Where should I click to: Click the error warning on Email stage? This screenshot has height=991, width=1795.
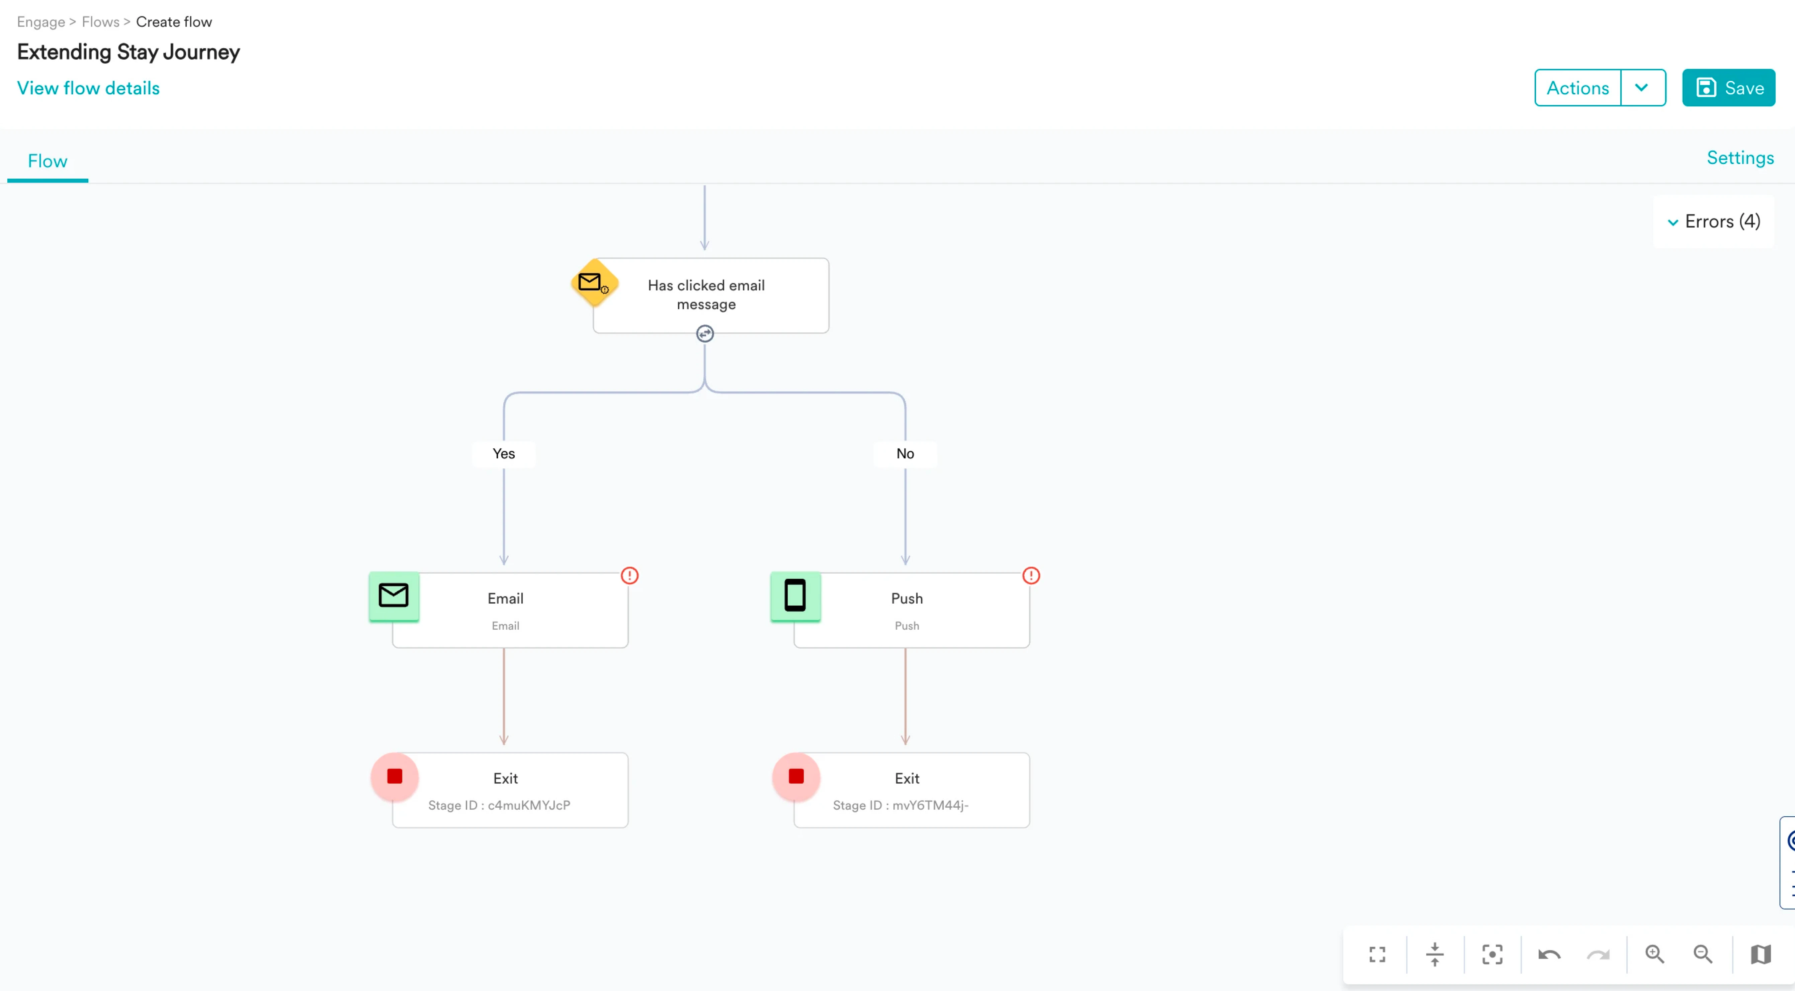click(629, 576)
